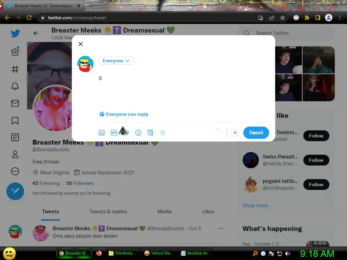Open tweet options three-dot menu
The image size is (347, 260).
coord(221,229)
